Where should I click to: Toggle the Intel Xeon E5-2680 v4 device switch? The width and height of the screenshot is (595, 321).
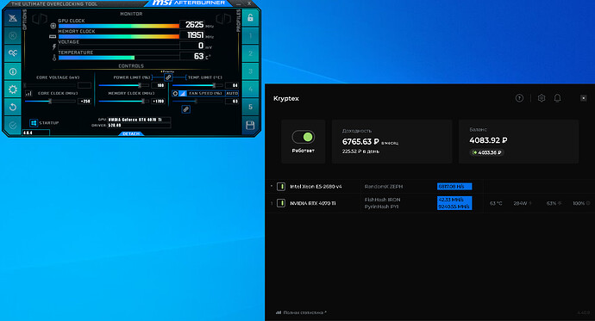[x=281, y=186]
